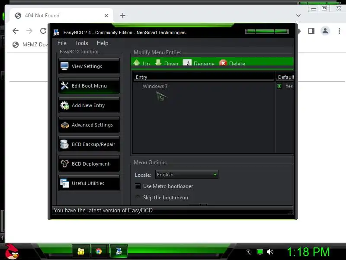The image size is (346, 260).
Task: Open the network tray icon
Action: (x=260, y=252)
